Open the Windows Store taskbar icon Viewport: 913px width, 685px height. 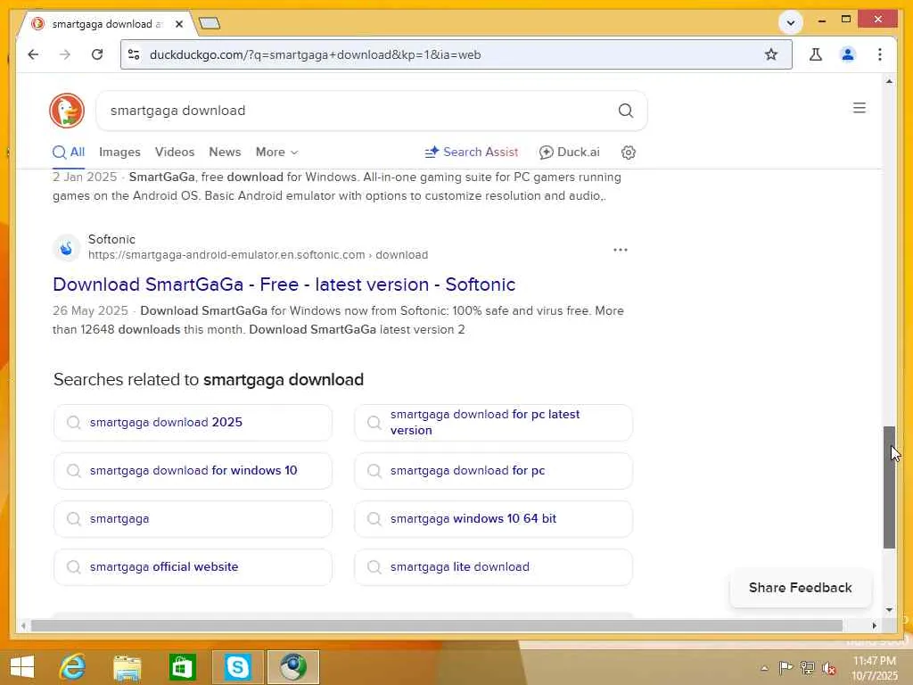pyautogui.click(x=182, y=666)
